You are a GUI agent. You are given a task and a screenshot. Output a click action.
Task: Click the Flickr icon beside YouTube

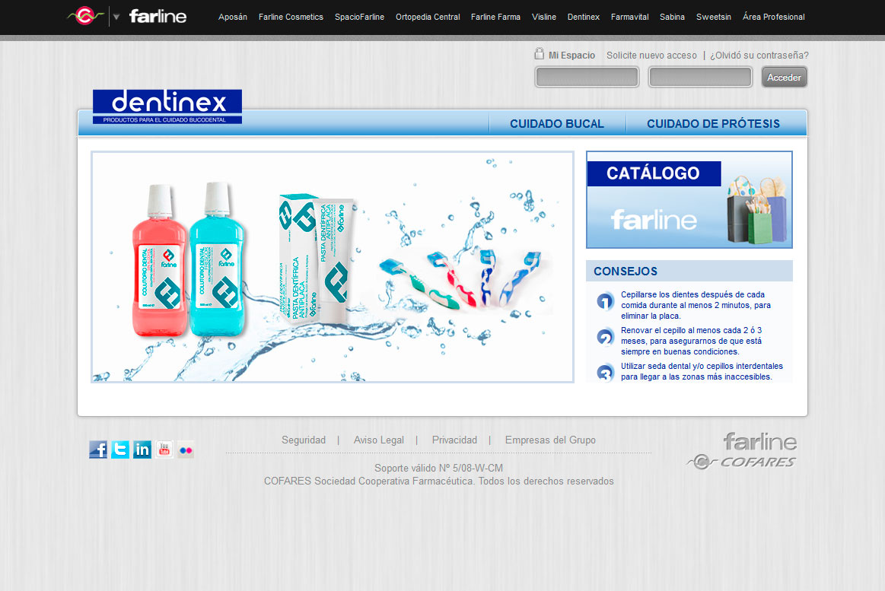click(186, 449)
